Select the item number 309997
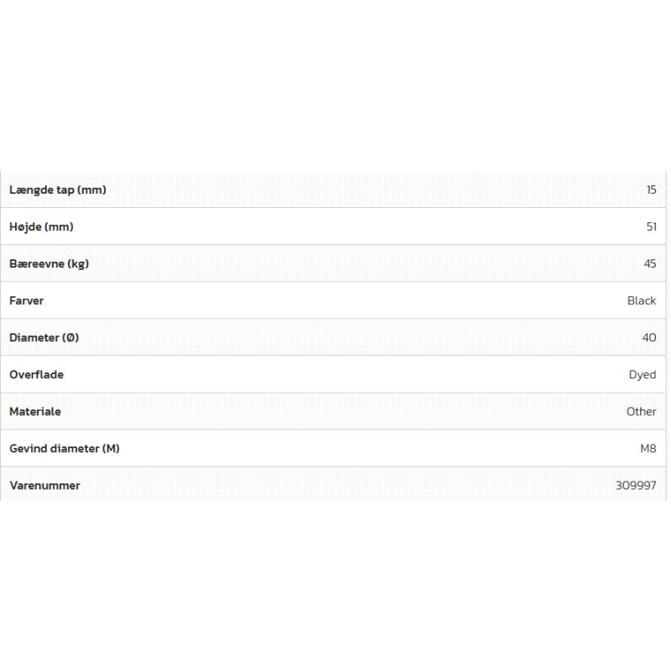 (x=636, y=485)
